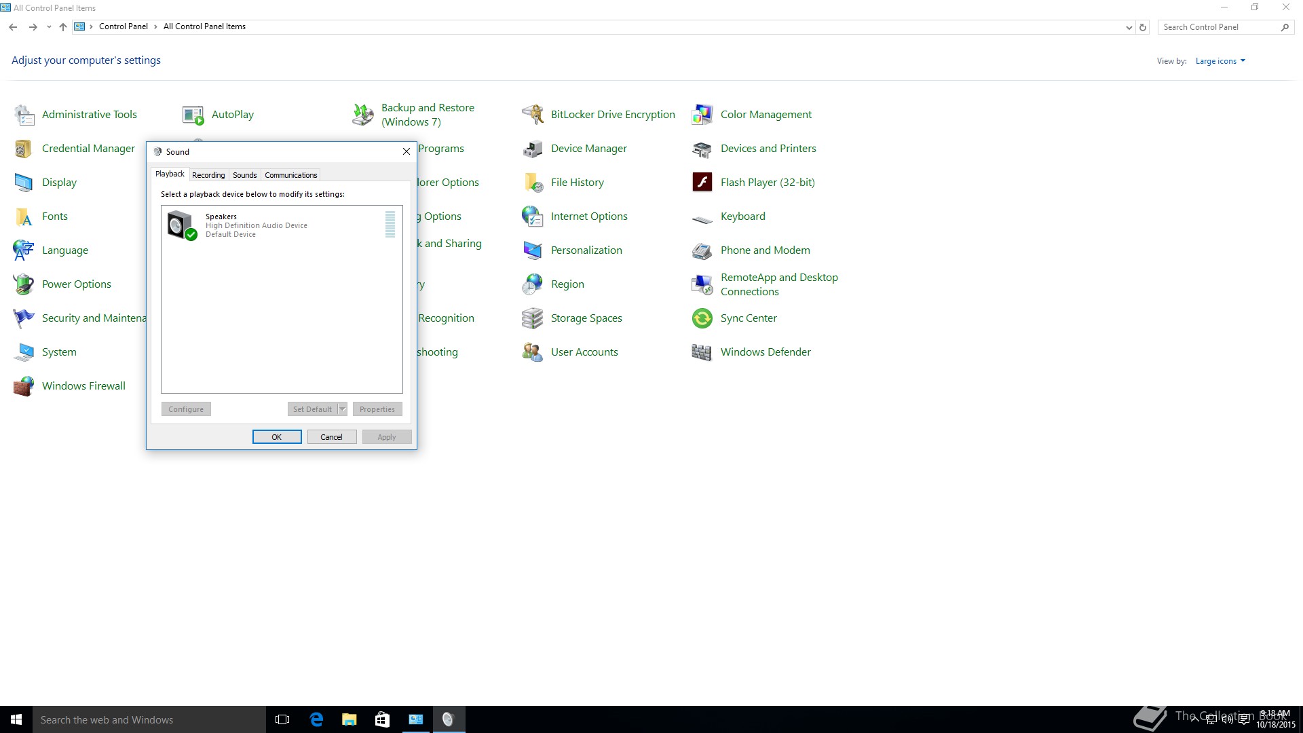Image resolution: width=1303 pixels, height=733 pixels.
Task: Click the Device Manager icon
Action: coord(533,149)
